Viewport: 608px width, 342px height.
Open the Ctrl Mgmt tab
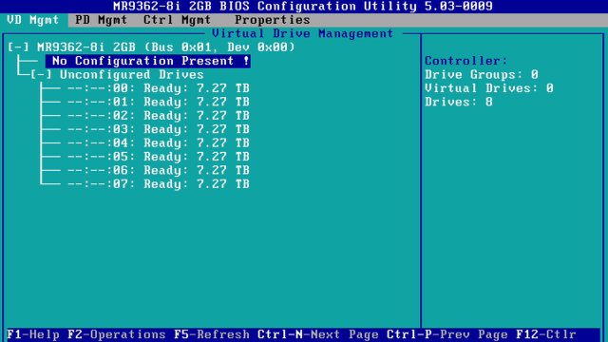tap(178, 20)
